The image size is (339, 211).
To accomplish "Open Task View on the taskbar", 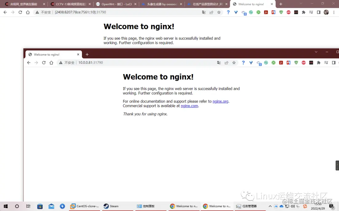I will pos(28,206).
